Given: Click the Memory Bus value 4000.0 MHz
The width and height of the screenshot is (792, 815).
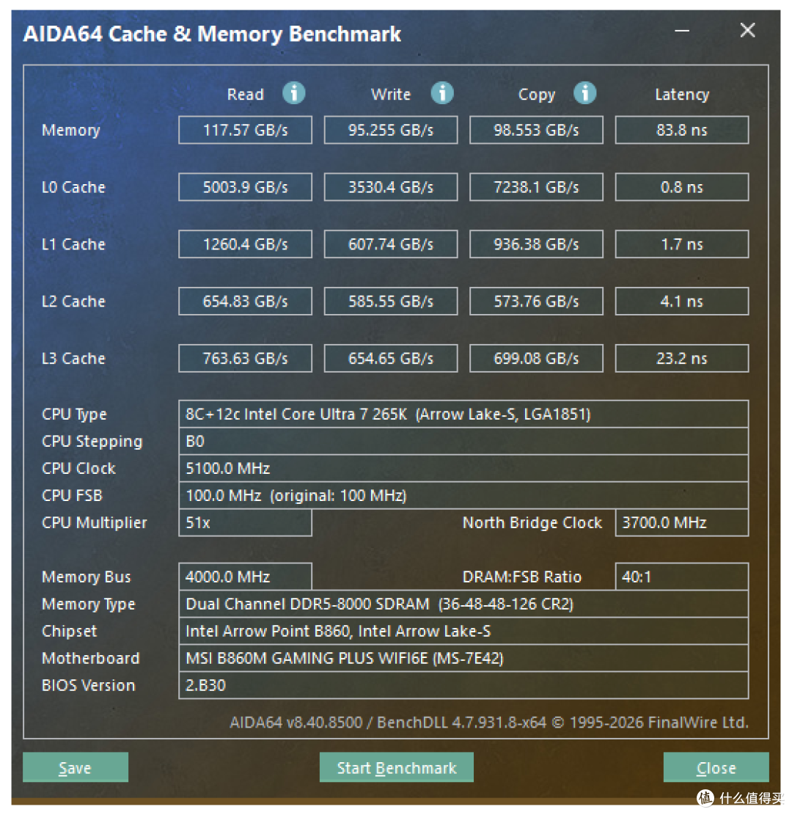Looking at the screenshot, I should click(245, 577).
